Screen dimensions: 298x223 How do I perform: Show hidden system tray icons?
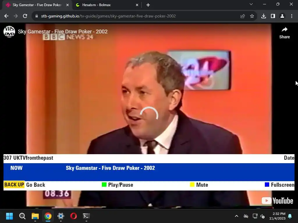point(237,216)
